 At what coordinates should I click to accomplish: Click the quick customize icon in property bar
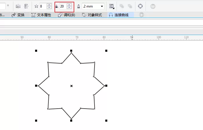coord(153,6)
